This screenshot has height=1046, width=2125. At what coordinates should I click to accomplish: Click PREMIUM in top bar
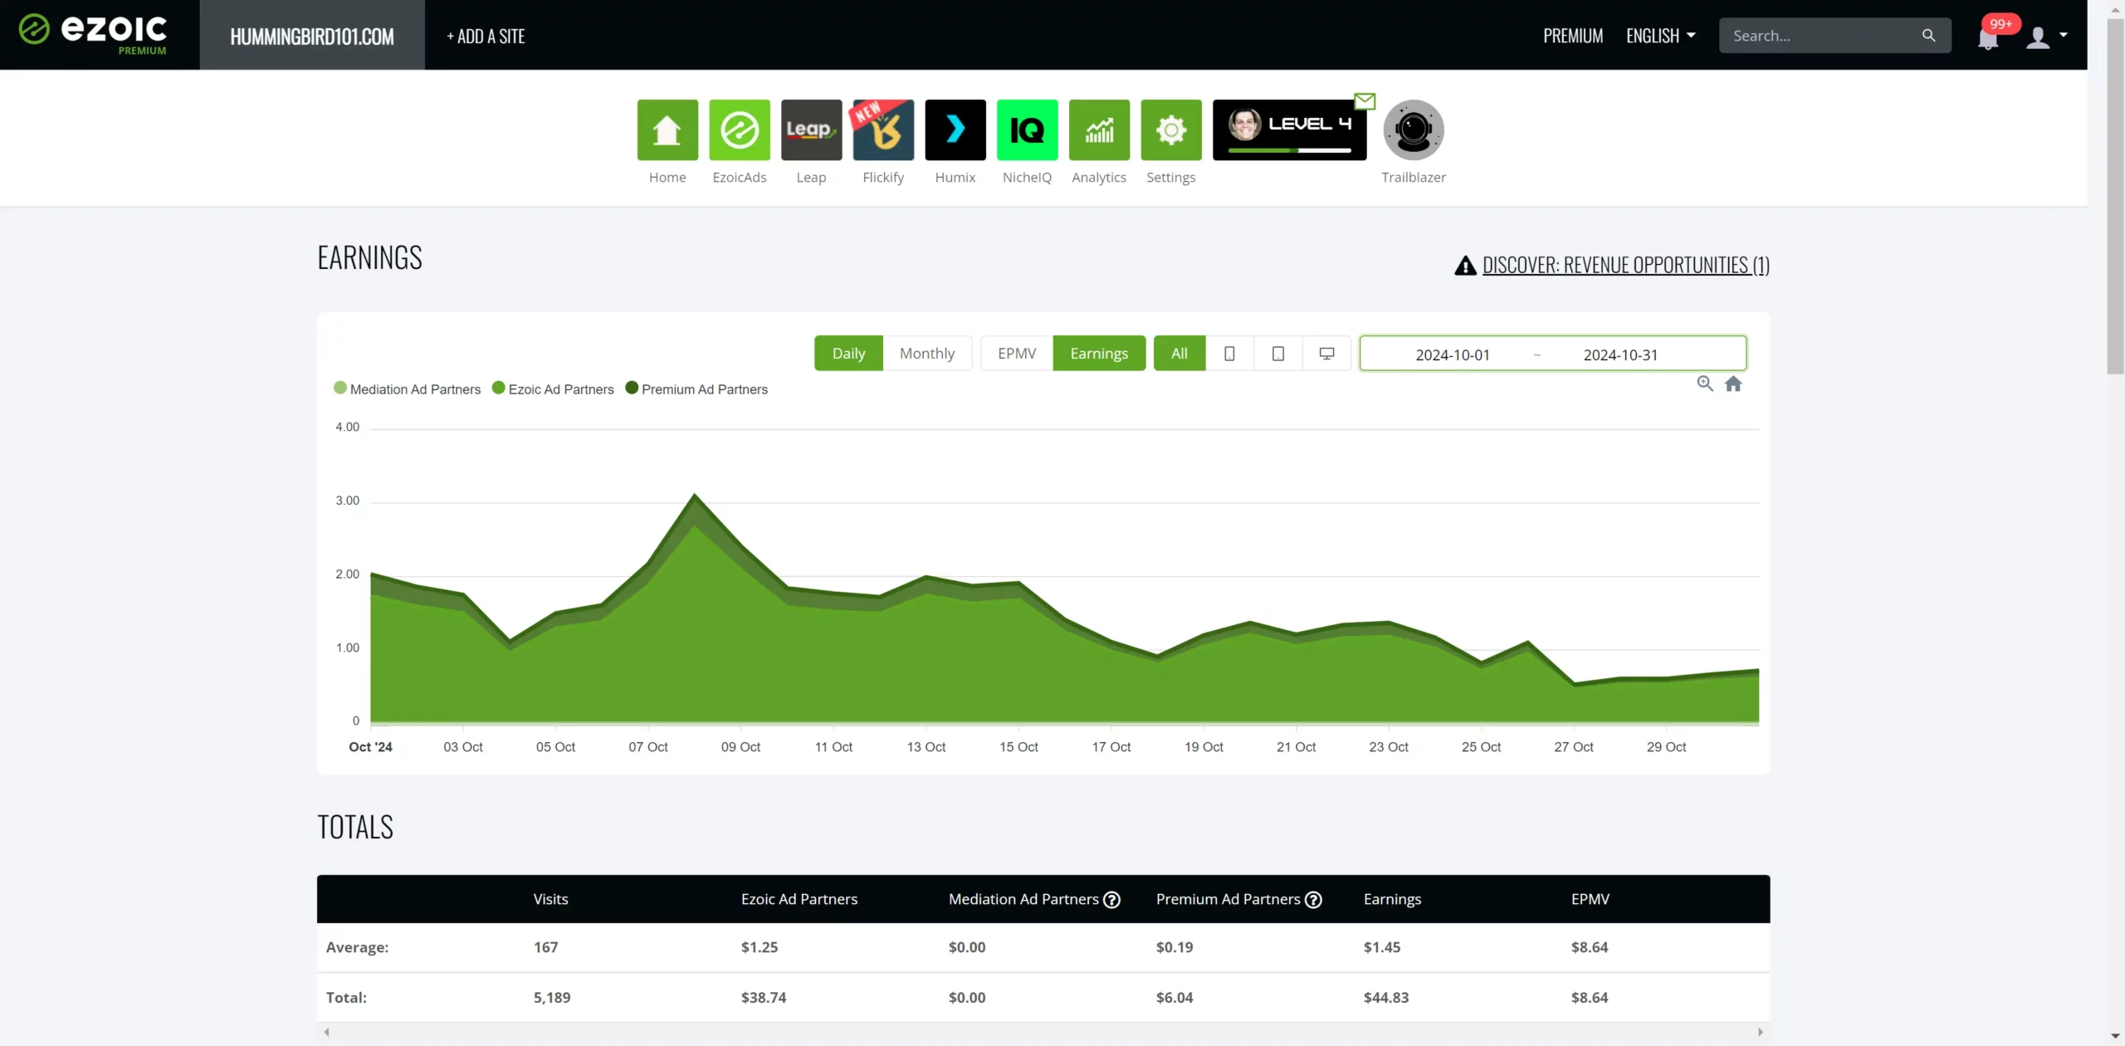[x=1573, y=36]
